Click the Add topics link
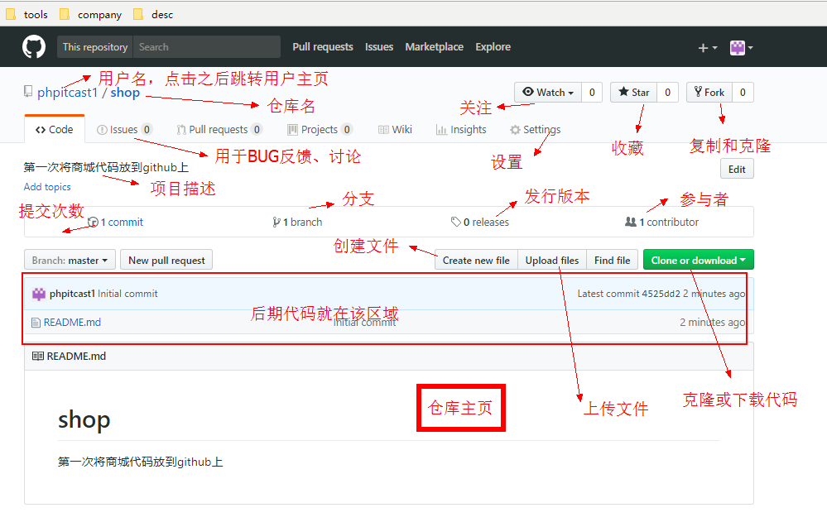Viewport: 827px width, 522px height. (47, 187)
